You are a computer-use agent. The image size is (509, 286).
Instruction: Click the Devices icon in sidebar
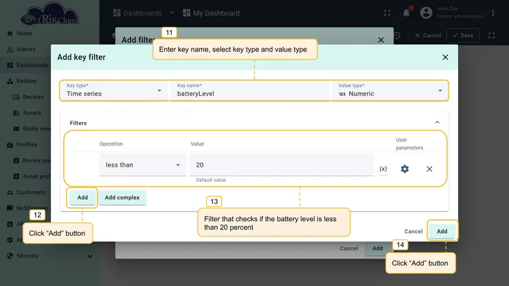tap(17, 97)
